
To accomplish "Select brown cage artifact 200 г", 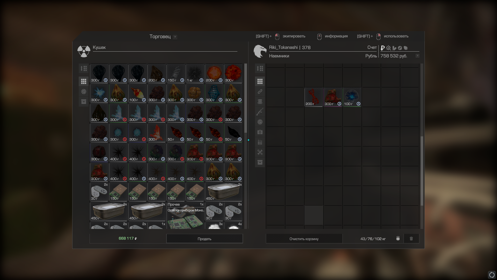I will 157,73.
